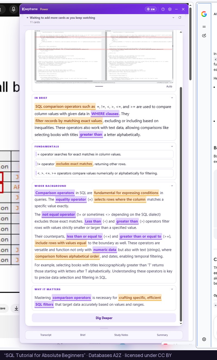Click the Keepframe logo
This screenshot has height=360, width=217.
pyautogui.click(x=30, y=9)
